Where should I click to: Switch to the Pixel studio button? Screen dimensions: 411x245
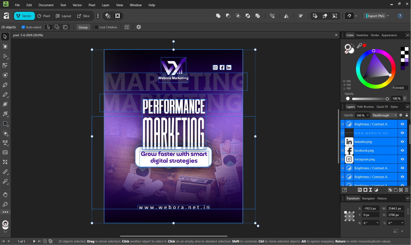pos(44,16)
